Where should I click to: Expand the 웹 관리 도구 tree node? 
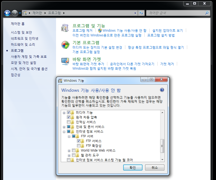(x=69, y=155)
